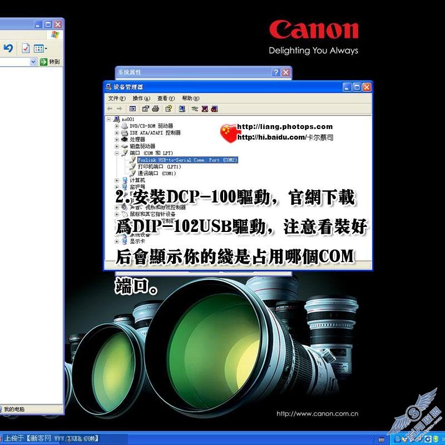445x445 pixels.
Task: Open the 文件(F) menu
Action: pos(117,98)
